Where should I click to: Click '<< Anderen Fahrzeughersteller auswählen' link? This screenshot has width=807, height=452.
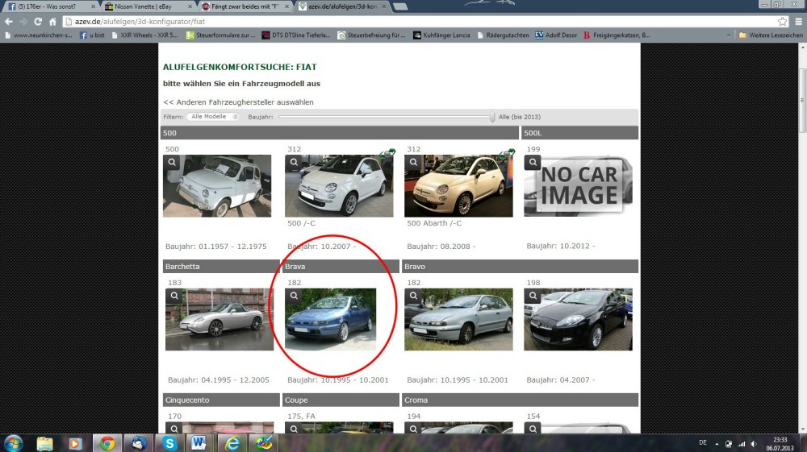pyautogui.click(x=238, y=102)
